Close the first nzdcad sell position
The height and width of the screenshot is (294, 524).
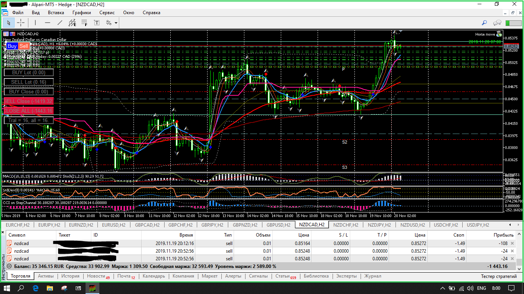pos(512,243)
